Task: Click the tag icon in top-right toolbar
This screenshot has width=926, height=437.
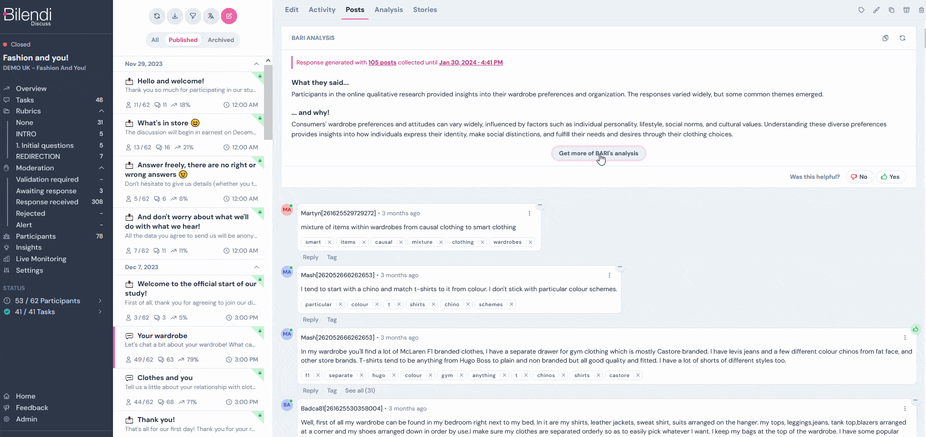Action: pyautogui.click(x=861, y=10)
